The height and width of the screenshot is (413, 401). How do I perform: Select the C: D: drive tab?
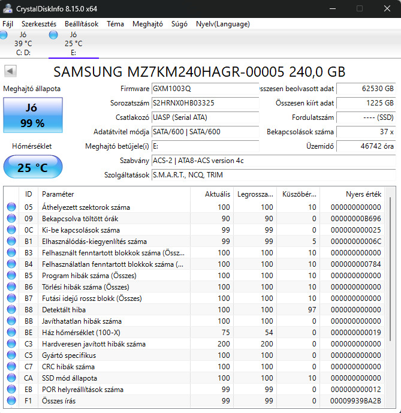[23, 44]
